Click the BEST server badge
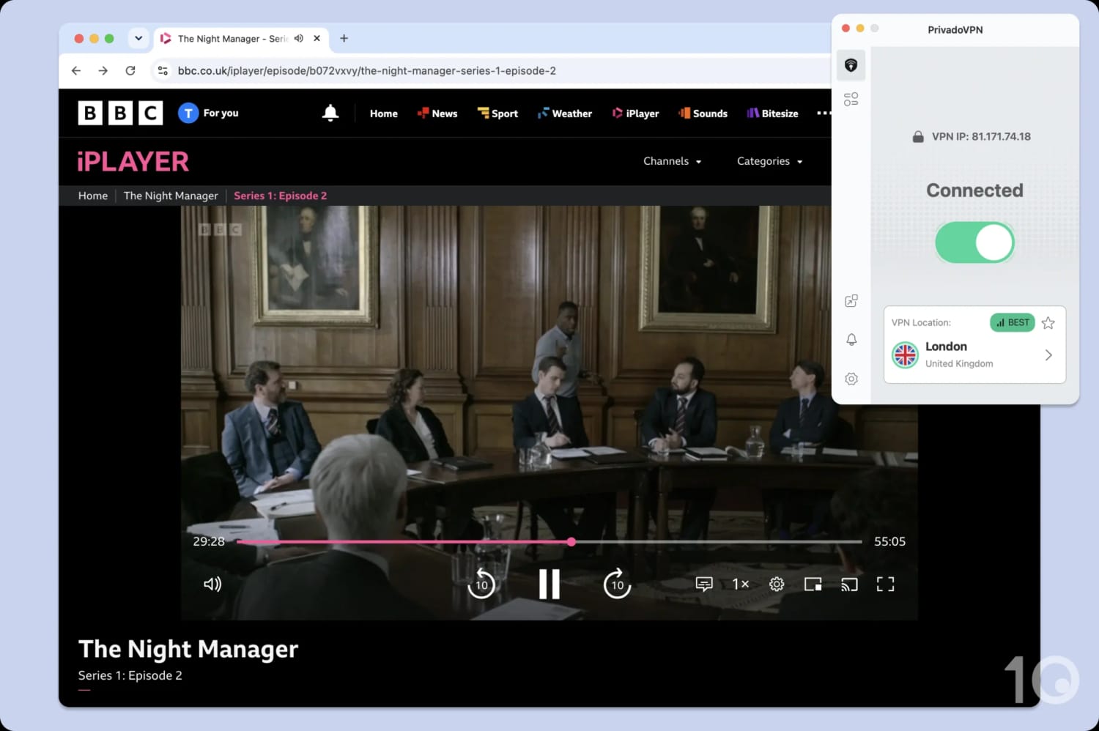Image resolution: width=1099 pixels, height=731 pixels. point(1012,322)
